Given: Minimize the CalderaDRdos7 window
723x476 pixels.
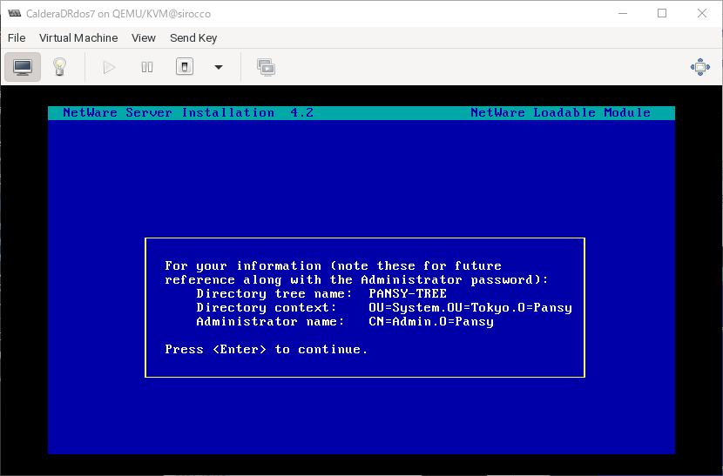Looking at the screenshot, I should [x=623, y=13].
